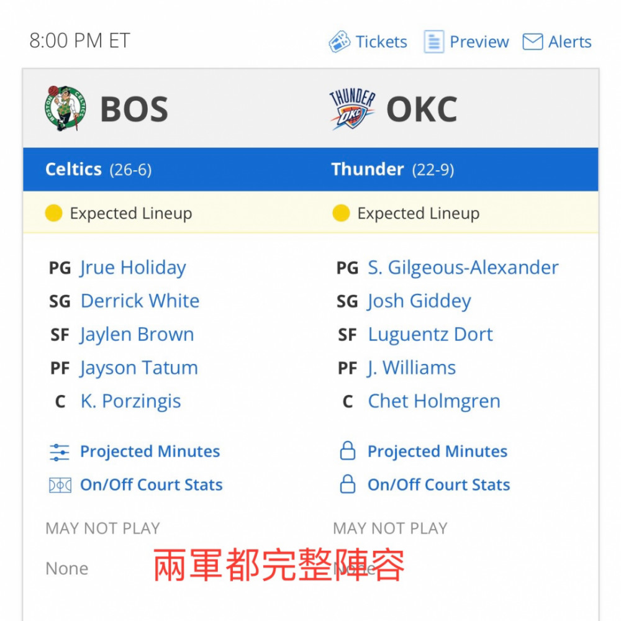Click the Alerts text link
621x621 pixels.
click(569, 42)
